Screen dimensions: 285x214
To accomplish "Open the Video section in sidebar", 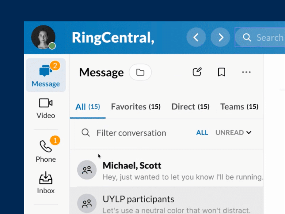I will click(x=46, y=108).
